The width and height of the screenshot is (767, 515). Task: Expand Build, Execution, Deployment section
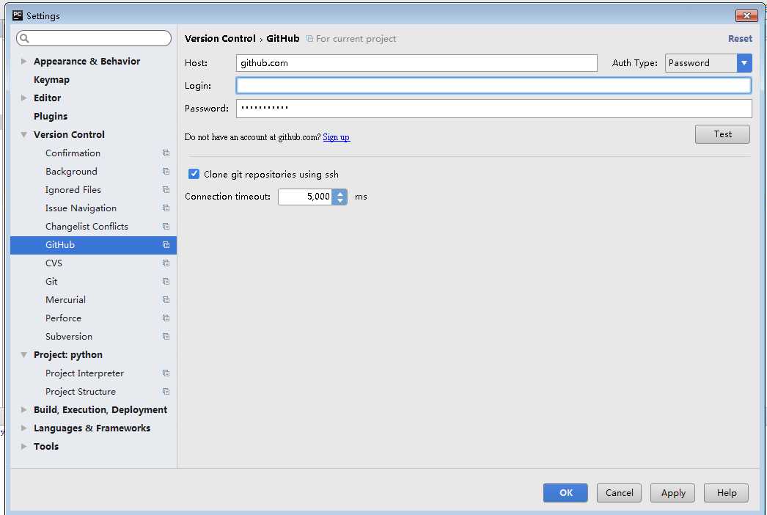[x=23, y=410]
